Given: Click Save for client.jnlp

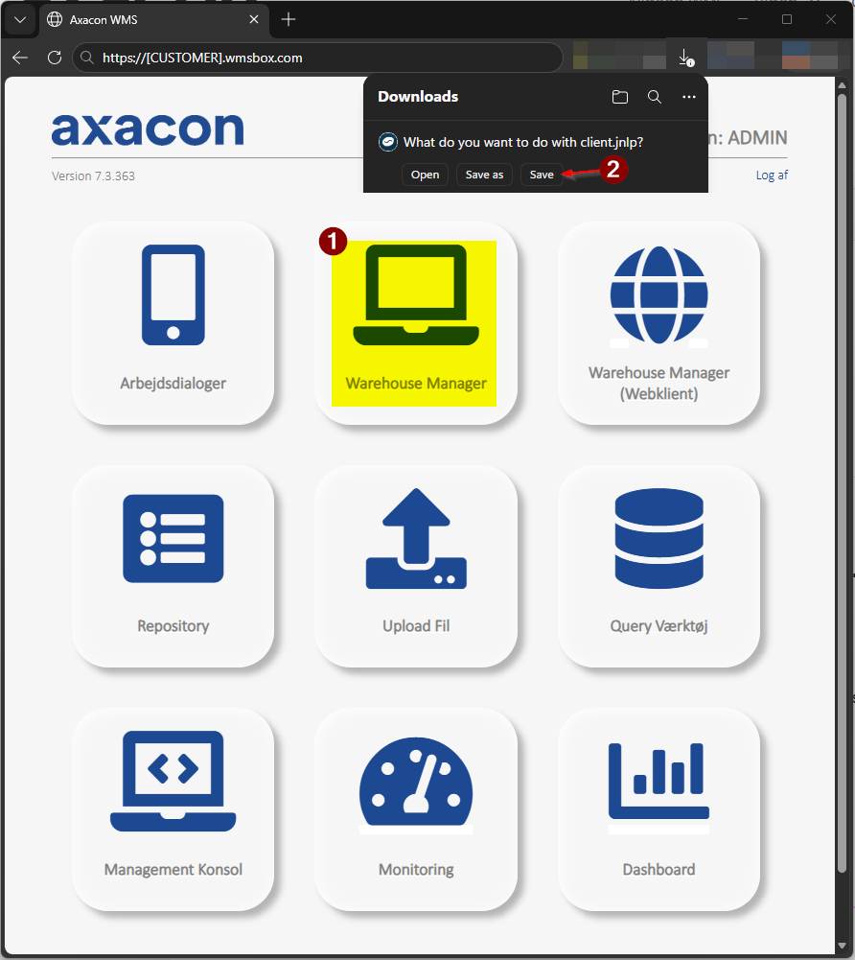Looking at the screenshot, I should click(x=541, y=175).
